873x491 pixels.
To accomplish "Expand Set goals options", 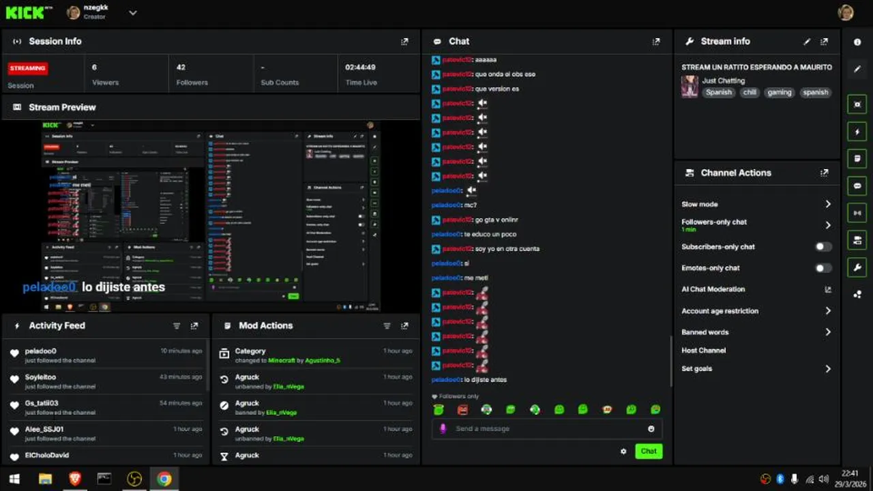I will coord(828,369).
